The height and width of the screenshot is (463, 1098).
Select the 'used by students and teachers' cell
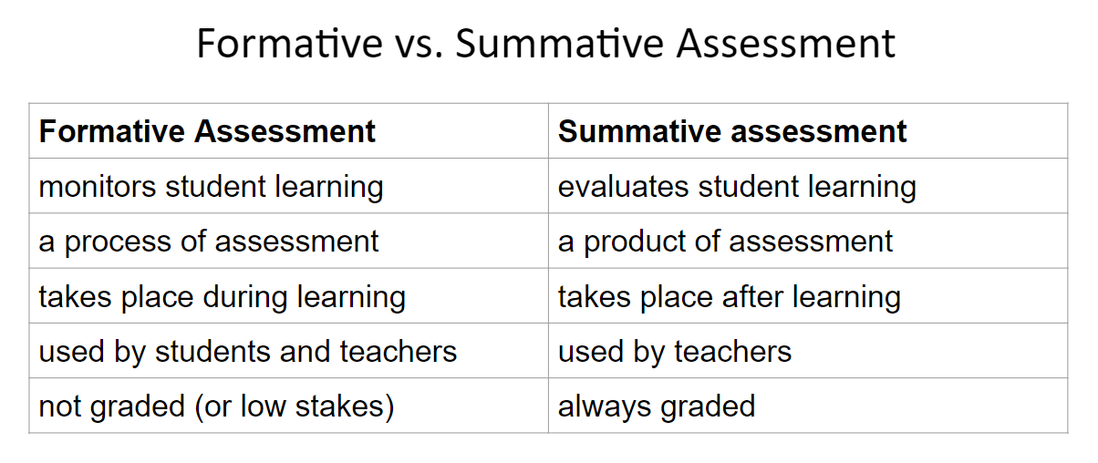pos(288,350)
